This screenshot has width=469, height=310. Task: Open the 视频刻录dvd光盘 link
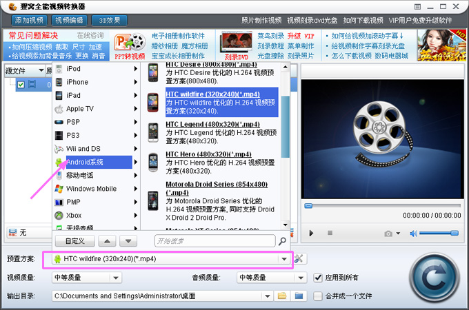tap(312, 20)
